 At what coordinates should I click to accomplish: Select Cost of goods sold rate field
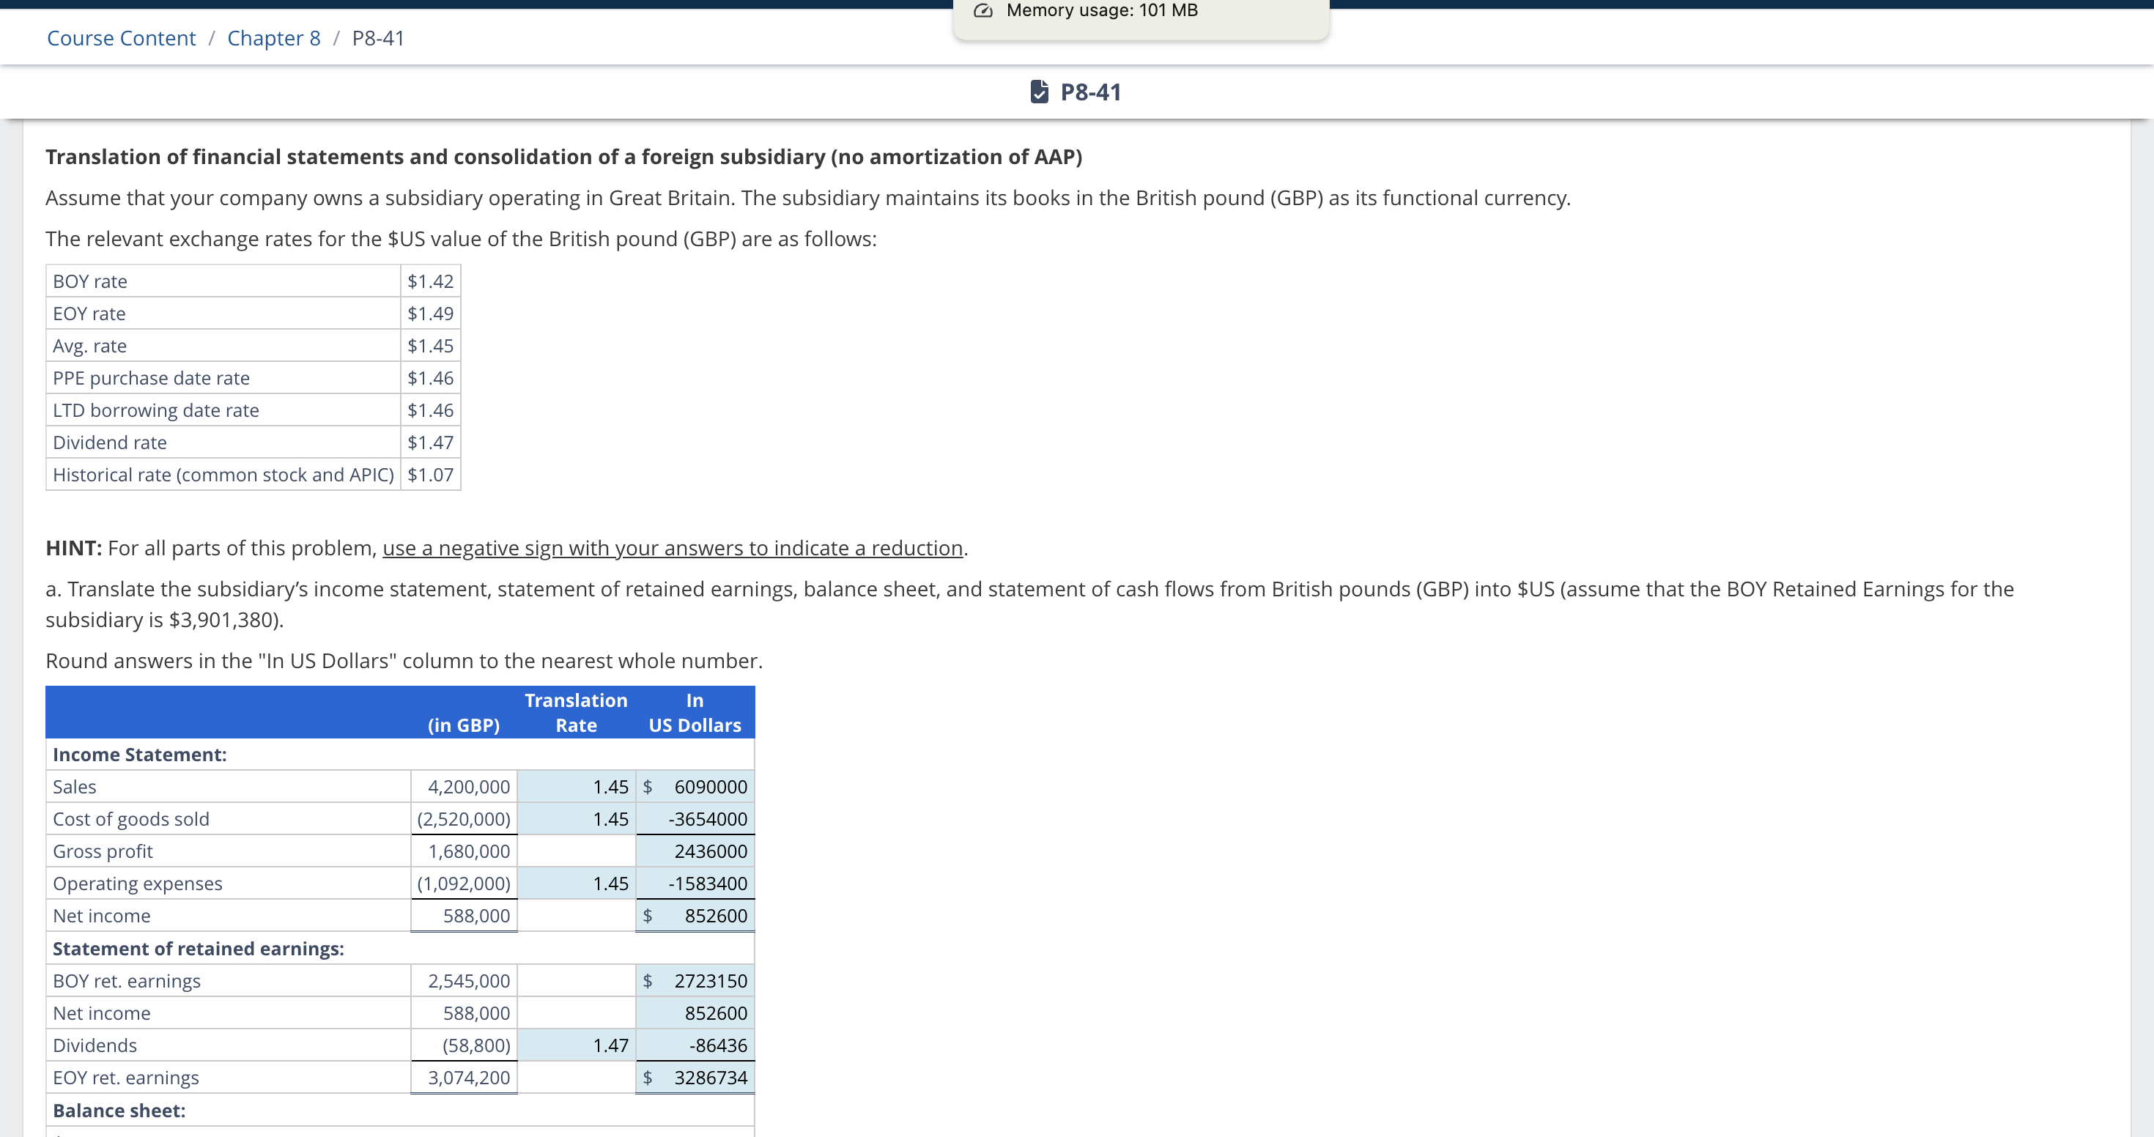576,818
